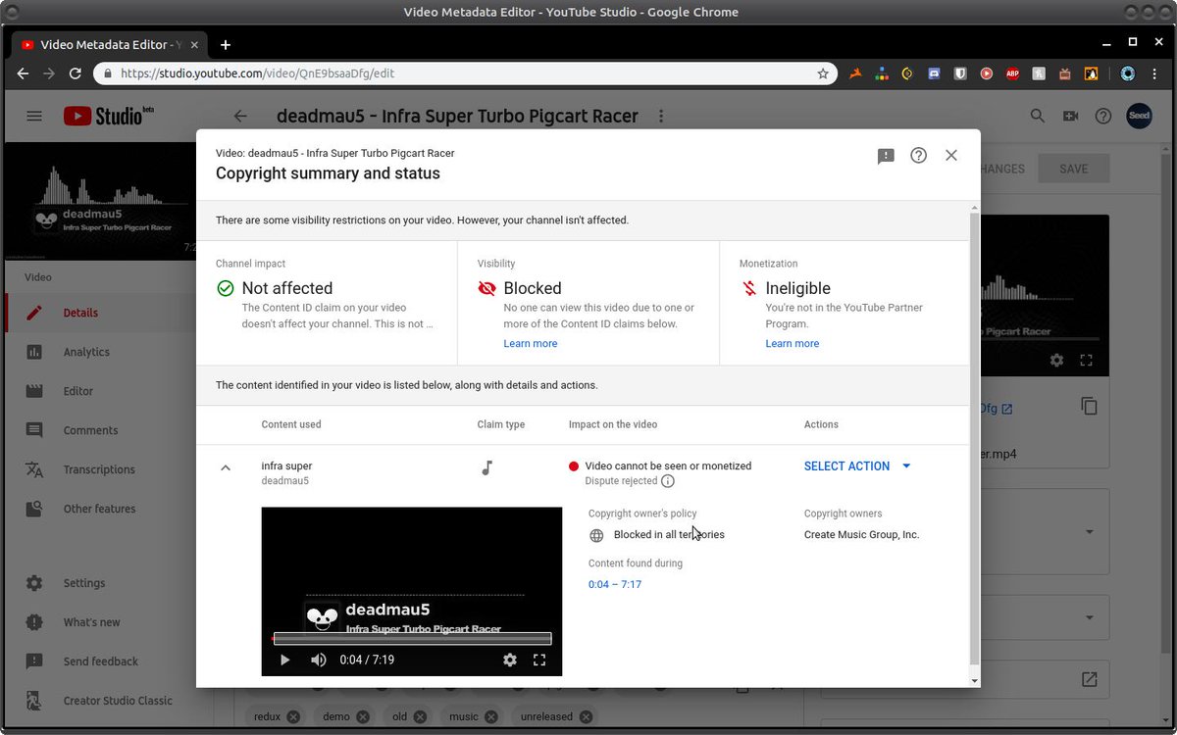This screenshot has height=735, width=1177.
Task: Open Chrome three-dot menu
Action: pos(1156,73)
